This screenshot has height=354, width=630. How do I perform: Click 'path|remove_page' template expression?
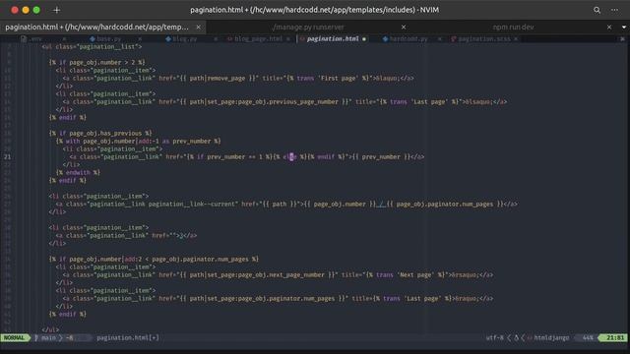[x=217, y=79]
